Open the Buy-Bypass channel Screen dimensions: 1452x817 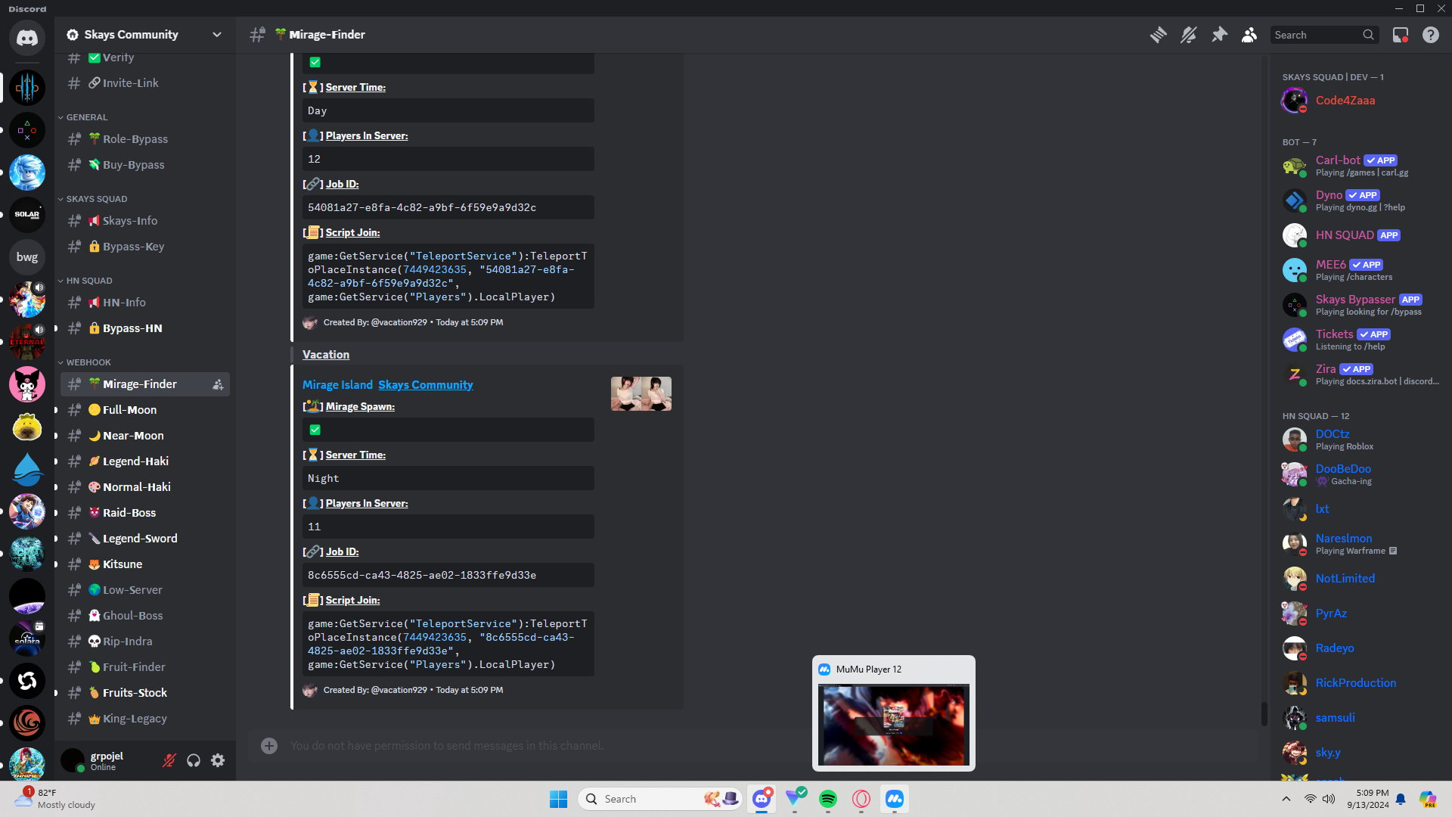coord(145,165)
